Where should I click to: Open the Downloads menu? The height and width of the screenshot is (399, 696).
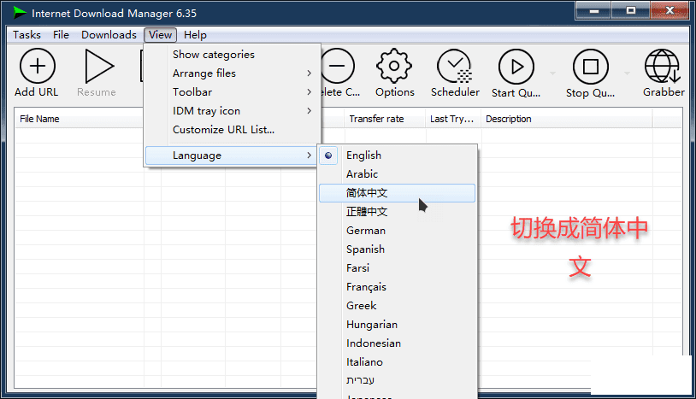[x=109, y=34]
